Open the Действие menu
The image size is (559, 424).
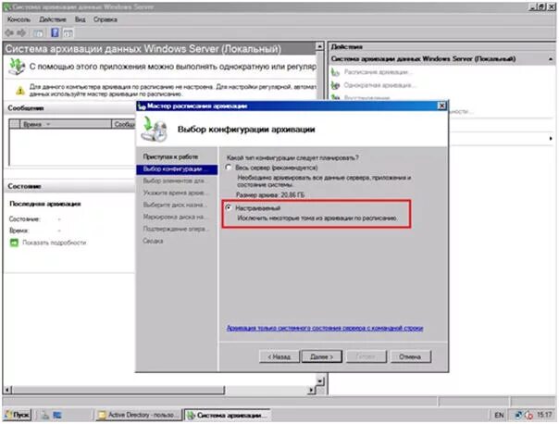pyautogui.click(x=53, y=19)
